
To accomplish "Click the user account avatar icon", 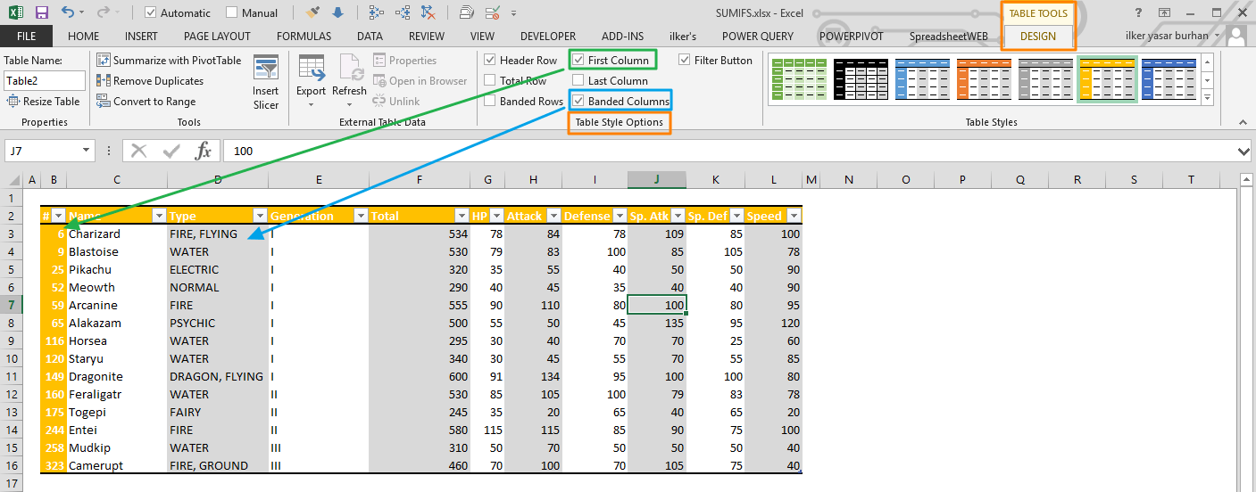I will pos(1237,36).
